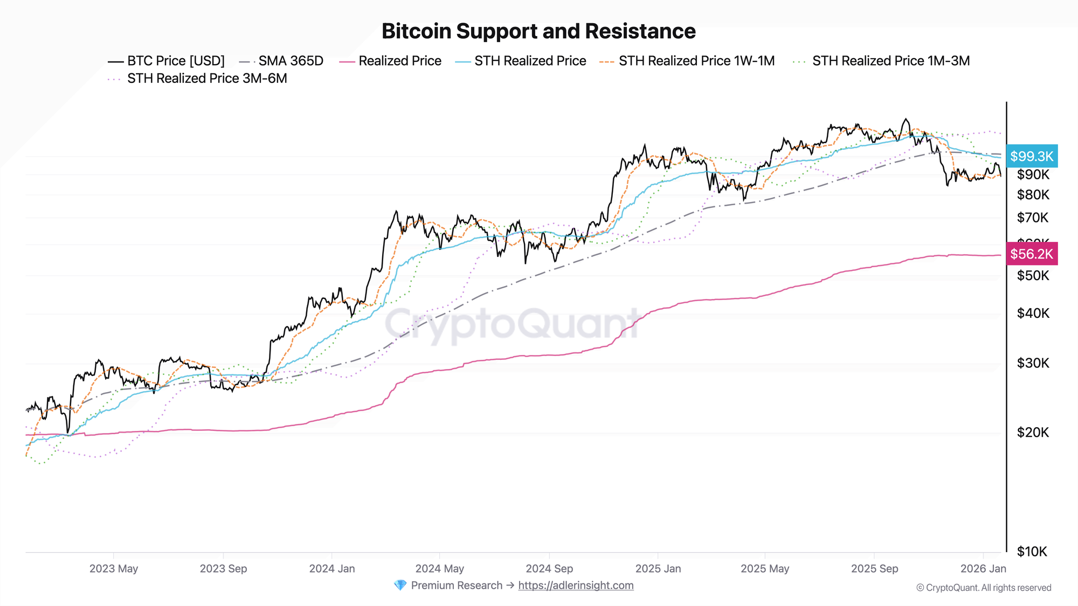Click the Bitcoin Support and Resistance title
The height and width of the screenshot is (606, 1078).
coord(538,31)
